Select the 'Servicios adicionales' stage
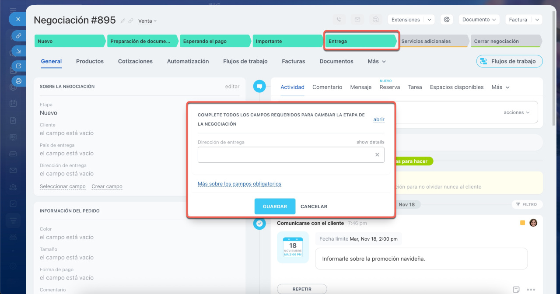560x294 pixels. [x=431, y=41]
